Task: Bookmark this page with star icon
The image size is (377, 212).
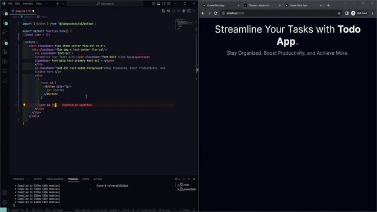Action: coord(339,13)
